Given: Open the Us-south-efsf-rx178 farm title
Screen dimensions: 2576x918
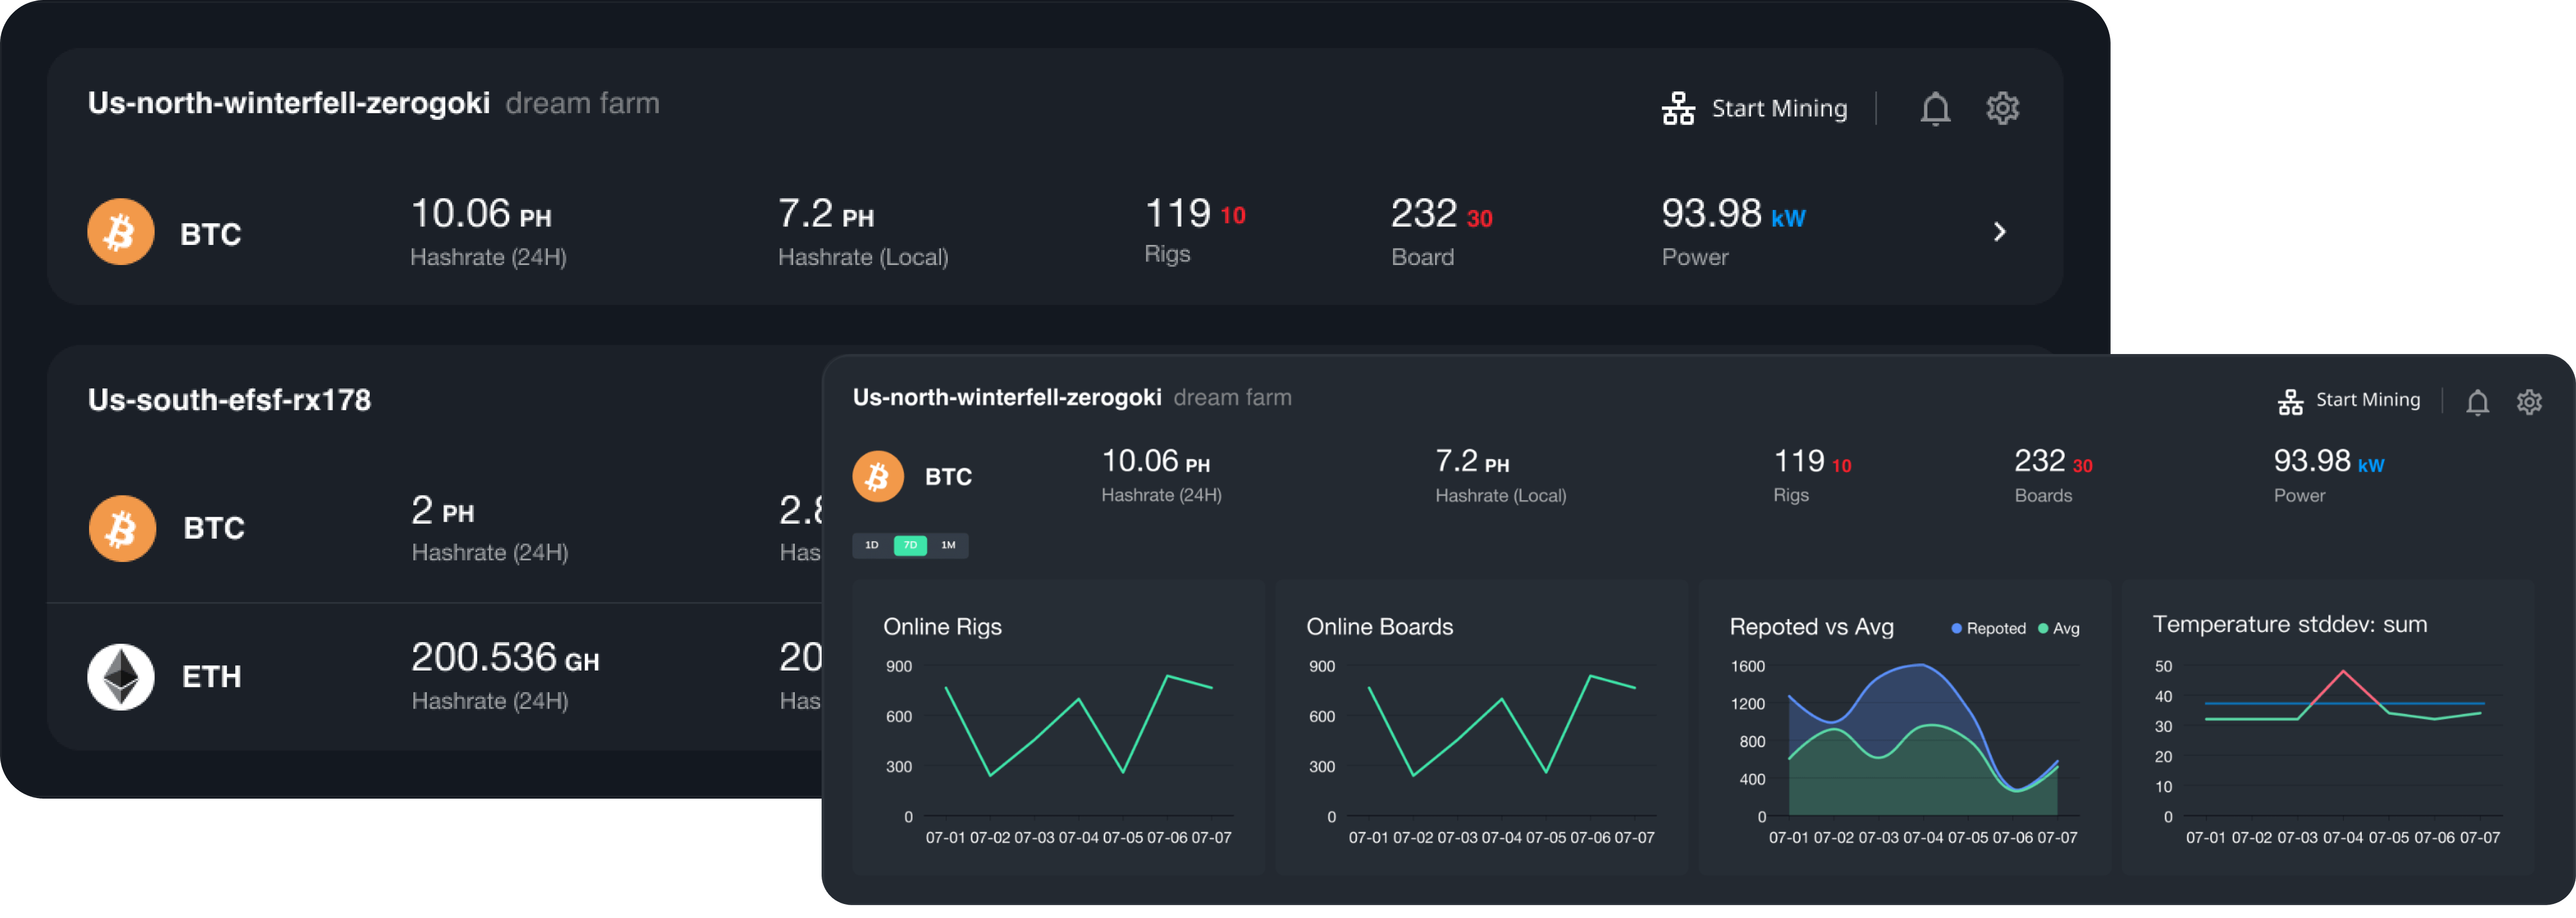Looking at the screenshot, I should 229,400.
